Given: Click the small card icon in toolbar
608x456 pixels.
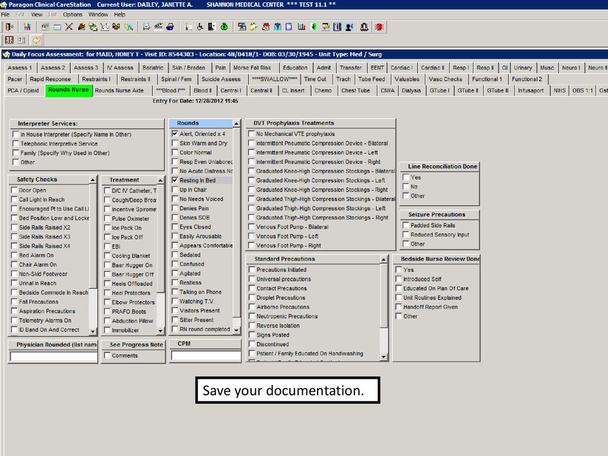Looking at the screenshot, I should point(58,27).
